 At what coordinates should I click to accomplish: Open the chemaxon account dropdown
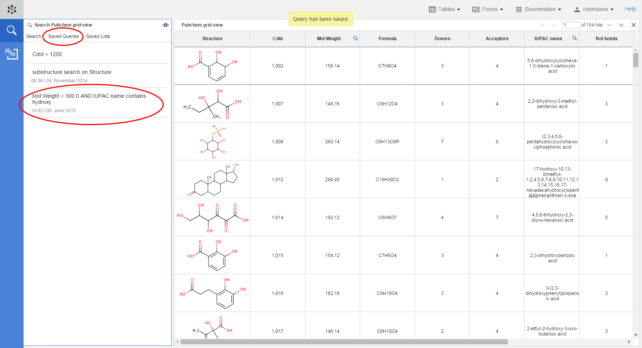pyautogui.click(x=593, y=9)
